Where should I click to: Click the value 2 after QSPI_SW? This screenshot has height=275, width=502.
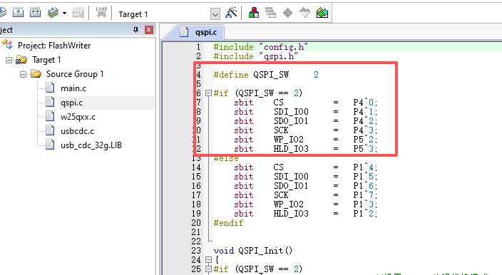tap(316, 75)
